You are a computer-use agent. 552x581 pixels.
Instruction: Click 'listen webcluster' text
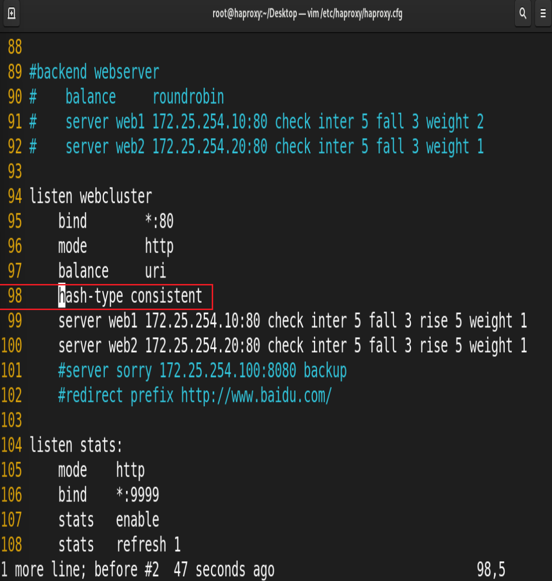(91, 197)
